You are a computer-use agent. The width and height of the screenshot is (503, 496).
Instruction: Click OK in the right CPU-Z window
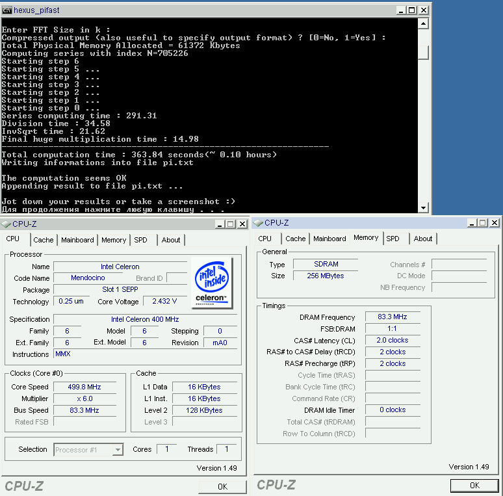(474, 486)
